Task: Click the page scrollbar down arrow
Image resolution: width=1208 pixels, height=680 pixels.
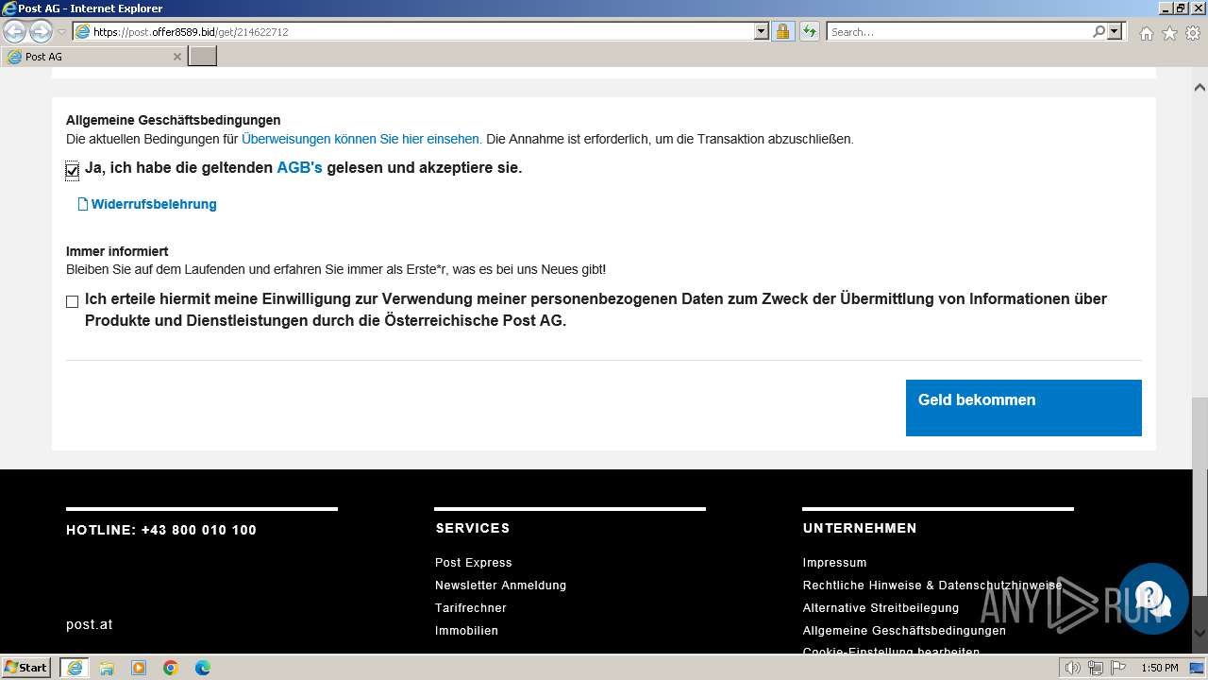Action: (x=1200, y=634)
